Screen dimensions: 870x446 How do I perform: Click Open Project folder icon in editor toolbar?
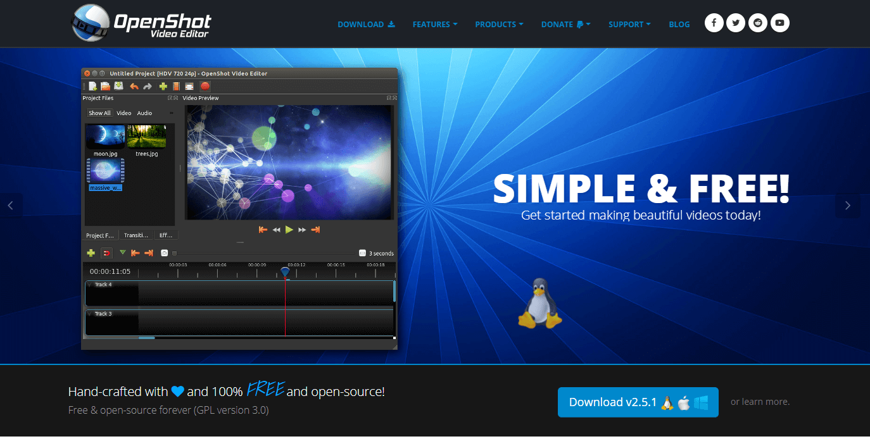pos(105,86)
